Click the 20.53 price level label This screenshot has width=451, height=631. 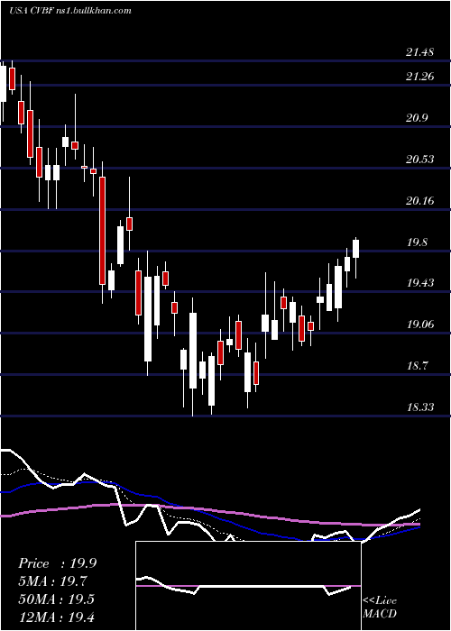point(420,159)
